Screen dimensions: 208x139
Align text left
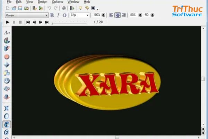coord(111,15)
